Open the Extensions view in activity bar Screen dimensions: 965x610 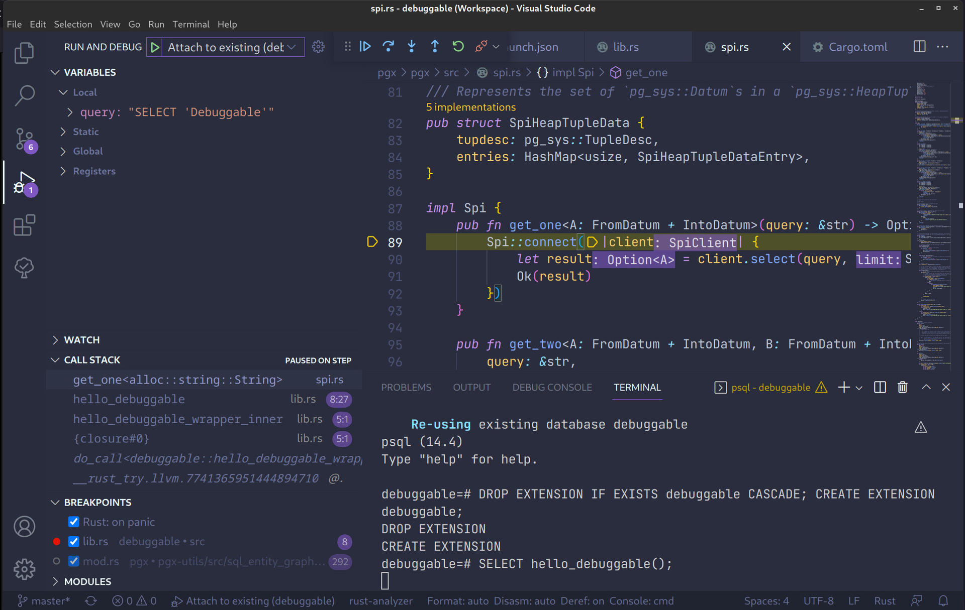pos(24,225)
